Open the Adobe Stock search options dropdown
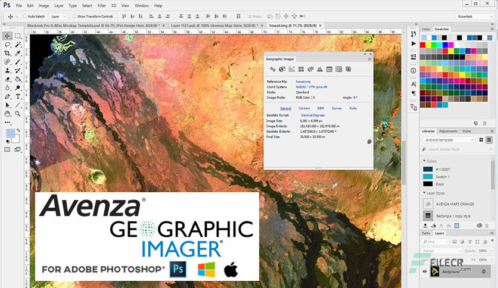 click(491, 149)
